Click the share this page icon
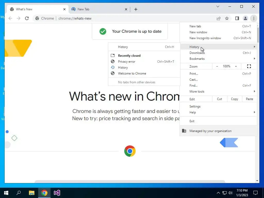This screenshot has width=264, height=198. click(x=219, y=18)
